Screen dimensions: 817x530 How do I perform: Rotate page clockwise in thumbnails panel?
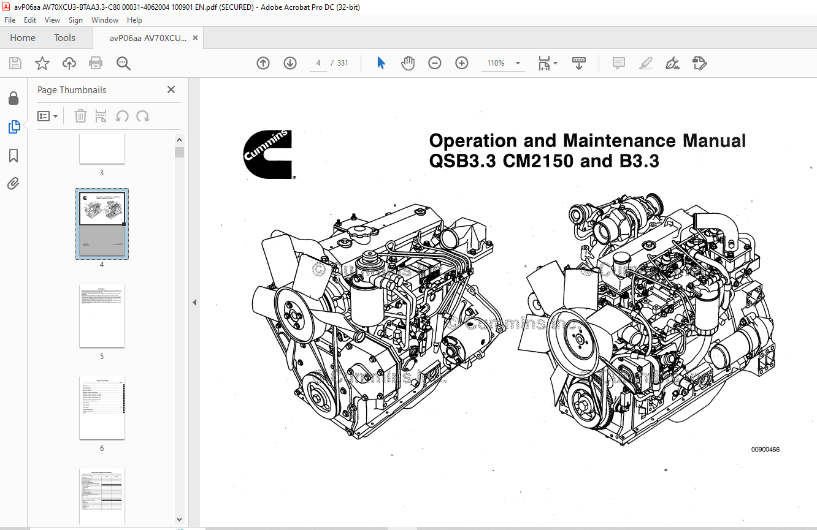[x=143, y=116]
